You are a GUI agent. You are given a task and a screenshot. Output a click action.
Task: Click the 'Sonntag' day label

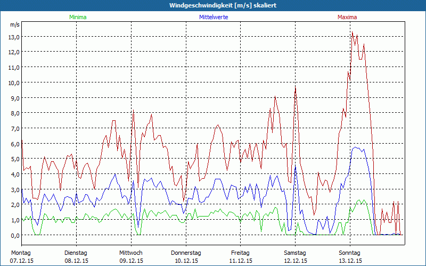[x=350, y=253]
